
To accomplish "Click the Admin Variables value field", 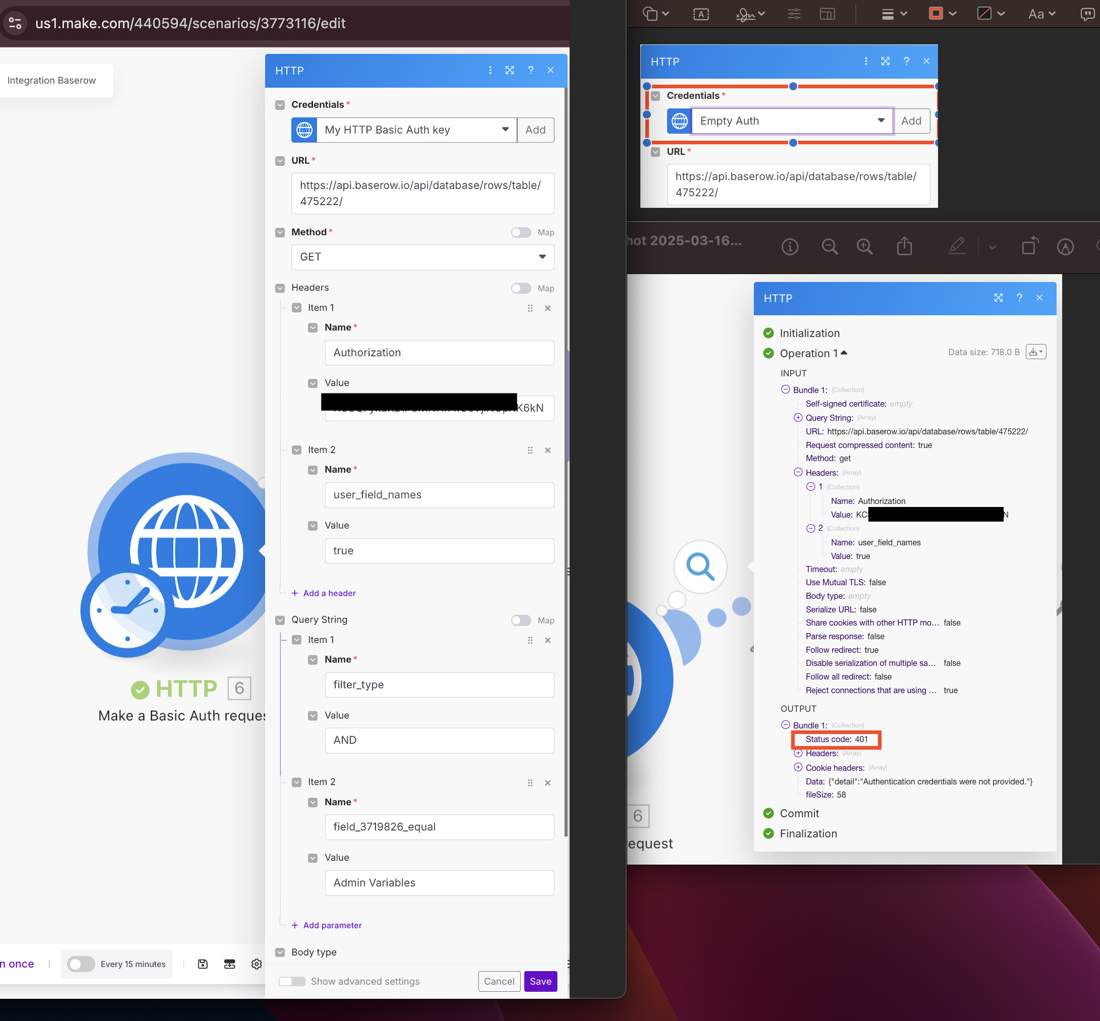I will [439, 883].
